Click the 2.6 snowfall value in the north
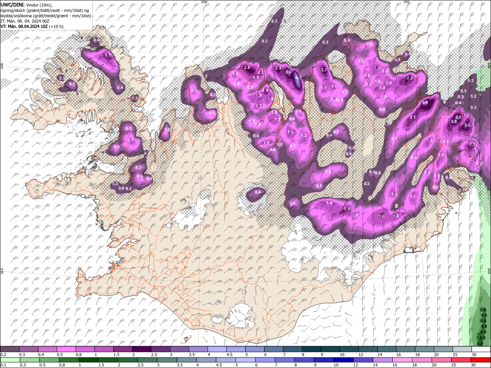The image size is (491, 368). coord(247,68)
